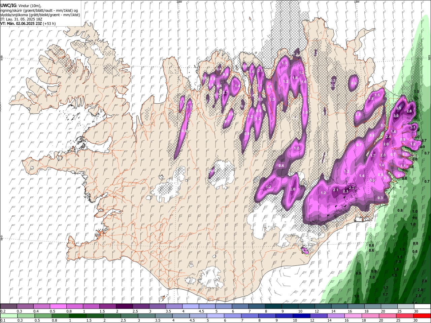The image size is (431, 323).
Task: Click the 0.2 dark mauve snow legend swatch
Action: coord(8,307)
